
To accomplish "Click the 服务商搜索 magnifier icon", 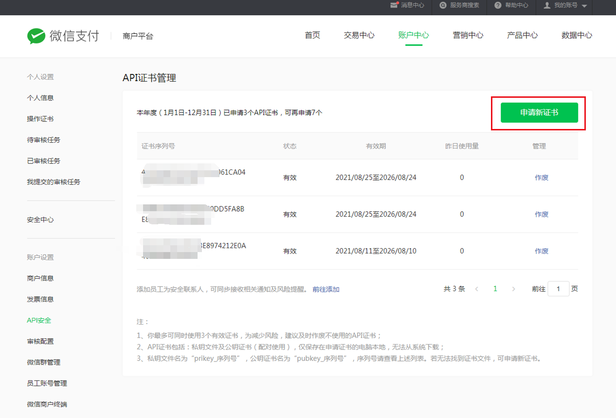I will [x=443, y=5].
